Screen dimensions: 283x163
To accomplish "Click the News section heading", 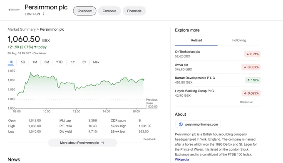I will [x=14, y=159].
